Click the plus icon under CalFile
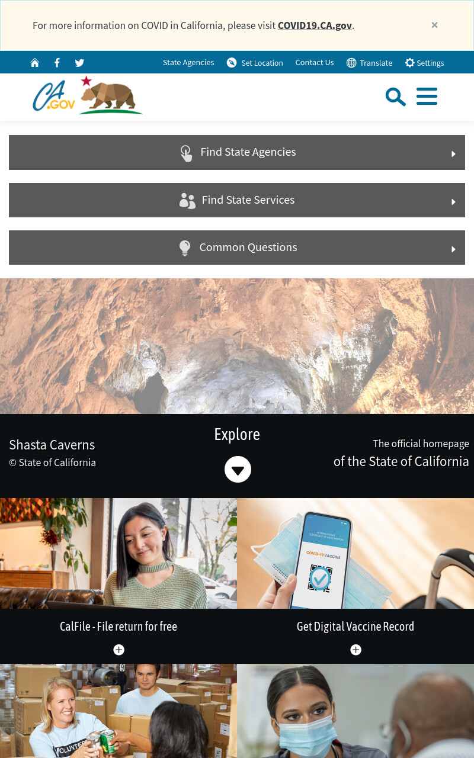The height and width of the screenshot is (758, 474). tap(118, 650)
